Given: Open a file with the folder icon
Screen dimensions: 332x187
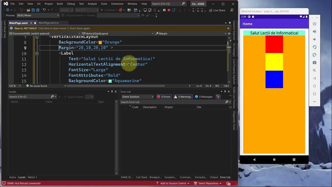Looking at the screenshot, I should tap(28, 10).
